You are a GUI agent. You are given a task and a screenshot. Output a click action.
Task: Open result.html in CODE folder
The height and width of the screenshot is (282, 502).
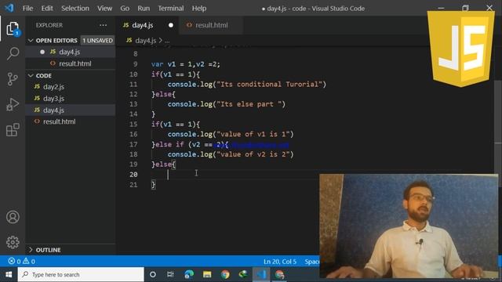click(71, 121)
